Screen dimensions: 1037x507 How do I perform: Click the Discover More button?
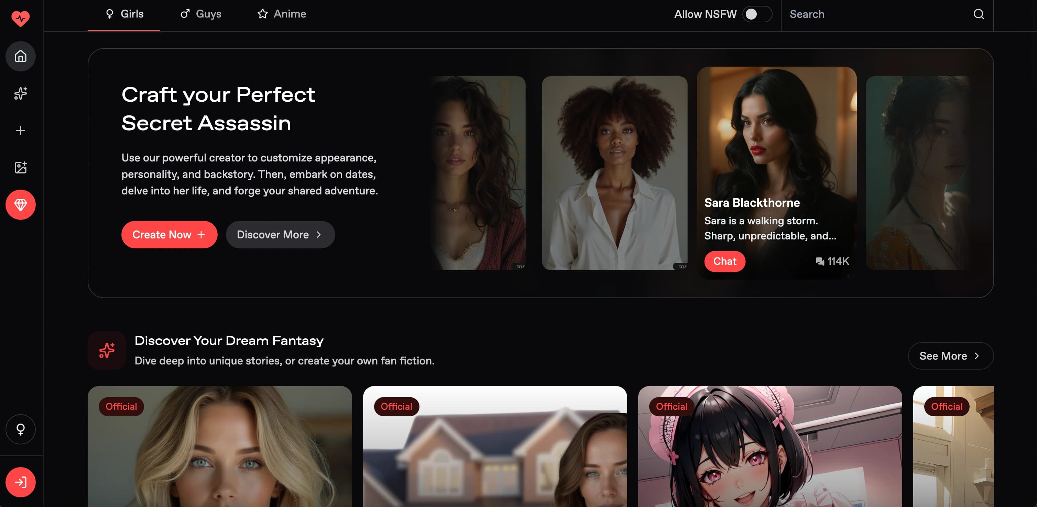[x=280, y=234]
